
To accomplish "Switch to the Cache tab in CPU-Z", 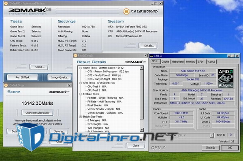I will [x=165, y=61].
